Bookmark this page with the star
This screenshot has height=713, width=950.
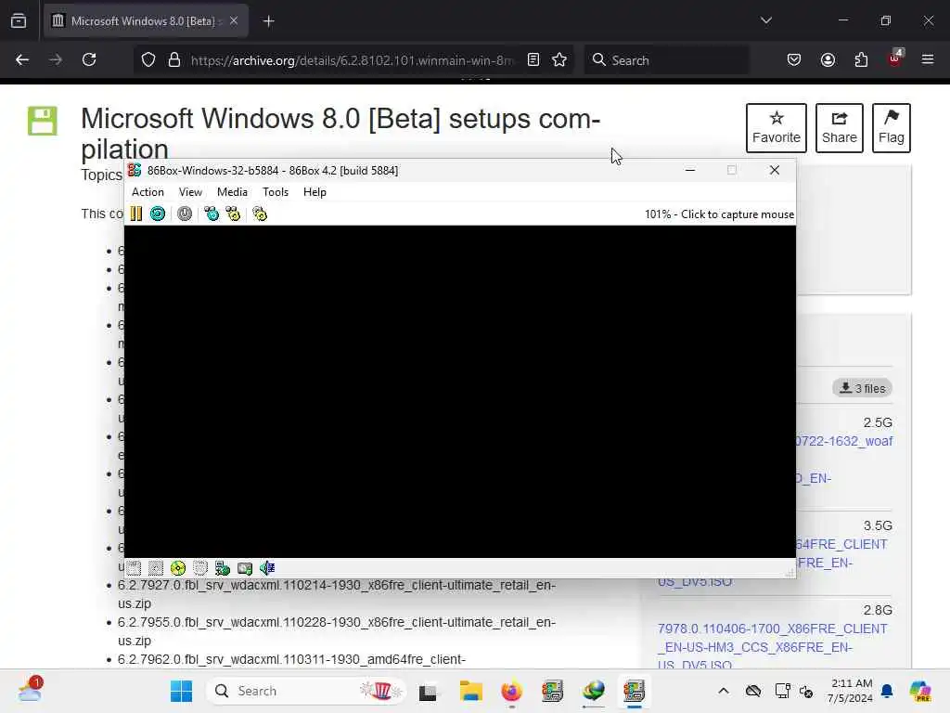pos(559,60)
